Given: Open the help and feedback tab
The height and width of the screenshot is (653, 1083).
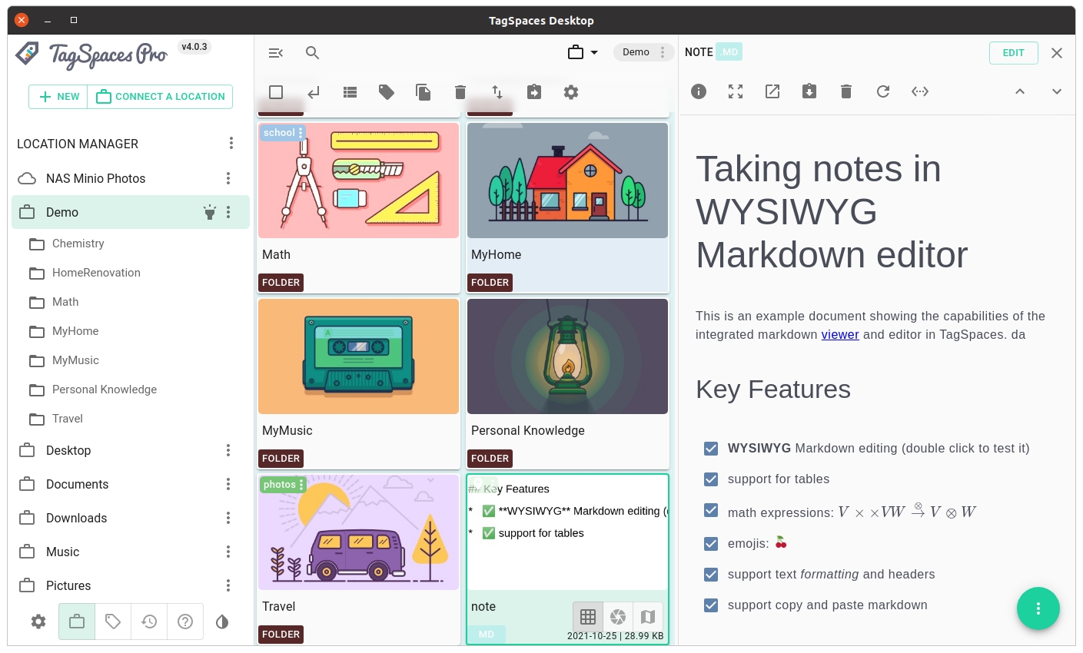Looking at the screenshot, I should pos(185,622).
